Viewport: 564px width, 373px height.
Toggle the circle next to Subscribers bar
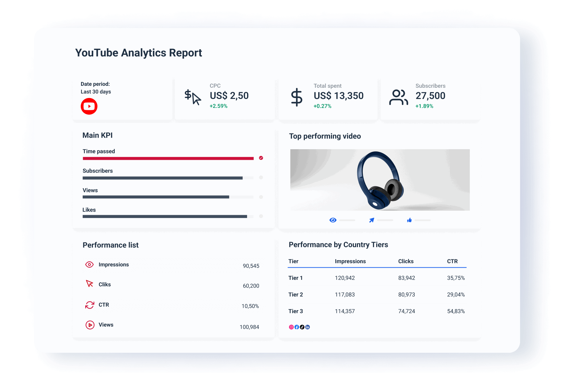(261, 177)
